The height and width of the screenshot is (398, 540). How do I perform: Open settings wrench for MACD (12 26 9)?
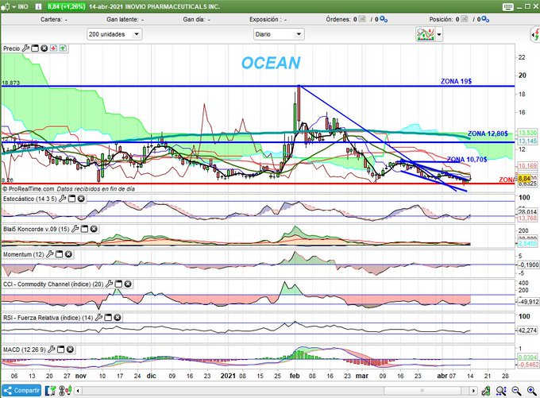point(52,350)
